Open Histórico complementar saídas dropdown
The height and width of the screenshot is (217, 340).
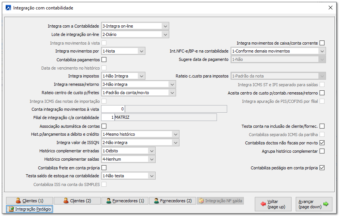tap(152, 159)
